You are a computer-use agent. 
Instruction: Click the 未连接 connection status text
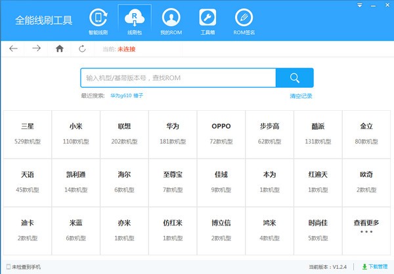126,49
